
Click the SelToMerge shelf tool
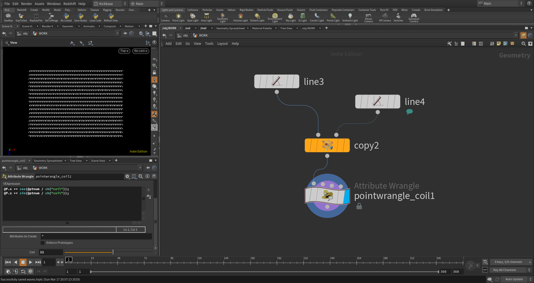point(52,17)
